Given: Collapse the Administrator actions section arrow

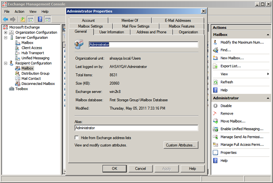Looking at the screenshot, I should pos(268,98).
